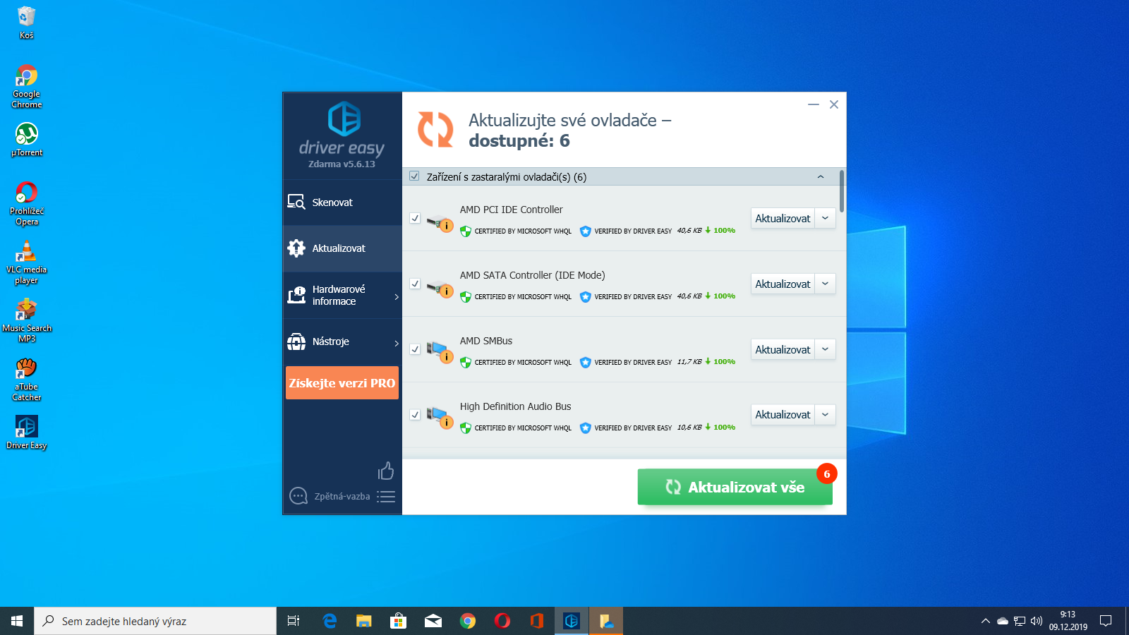The height and width of the screenshot is (635, 1129).
Task: Open dropdown arrow next to AMD SMBus Aktualizovat
Action: click(825, 349)
